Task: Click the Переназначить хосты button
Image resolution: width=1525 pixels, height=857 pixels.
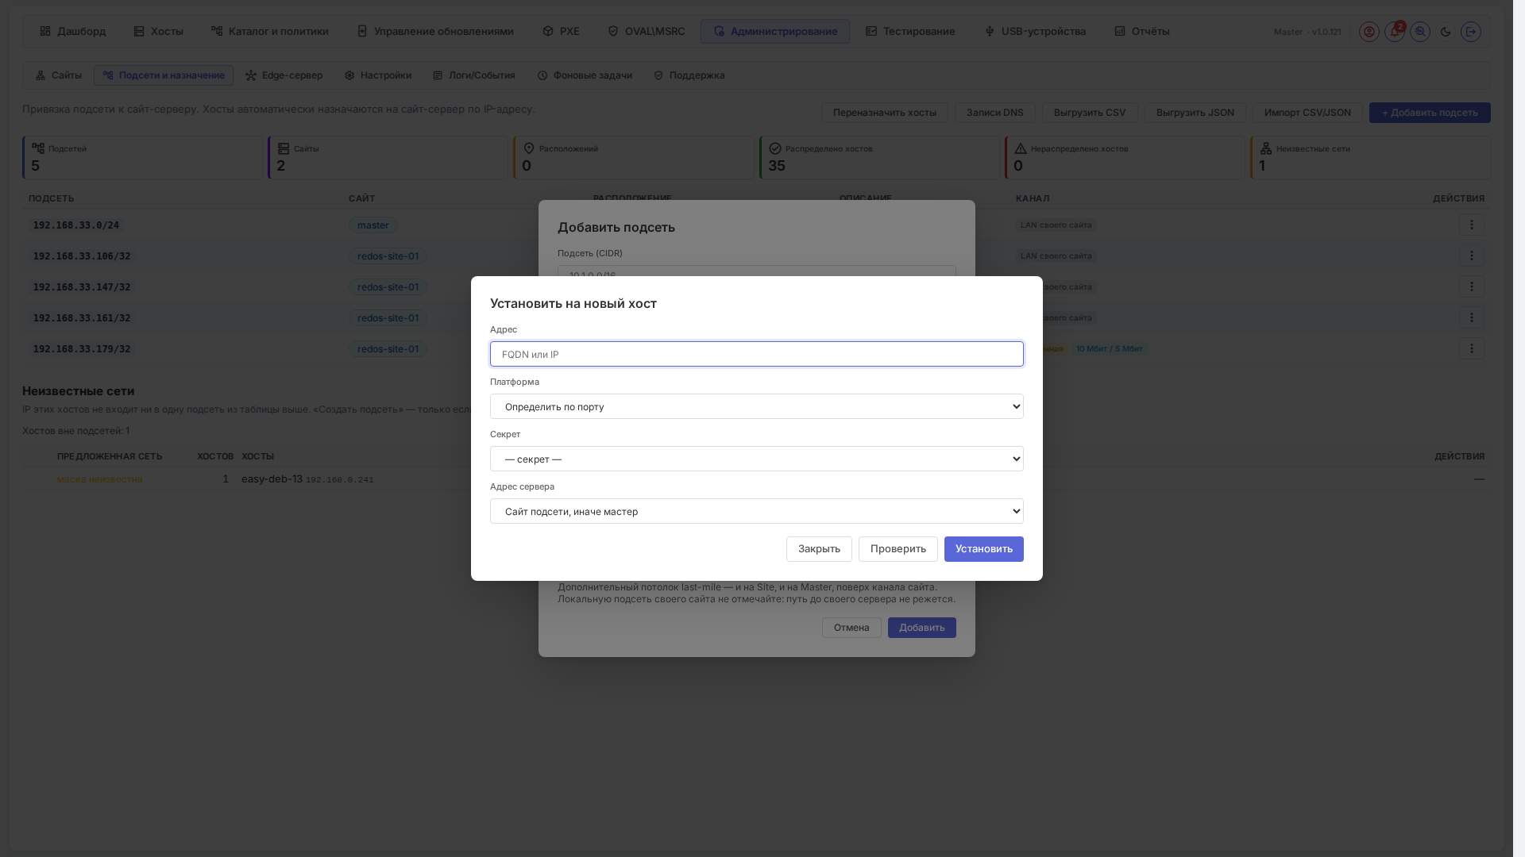Action: coord(885,113)
